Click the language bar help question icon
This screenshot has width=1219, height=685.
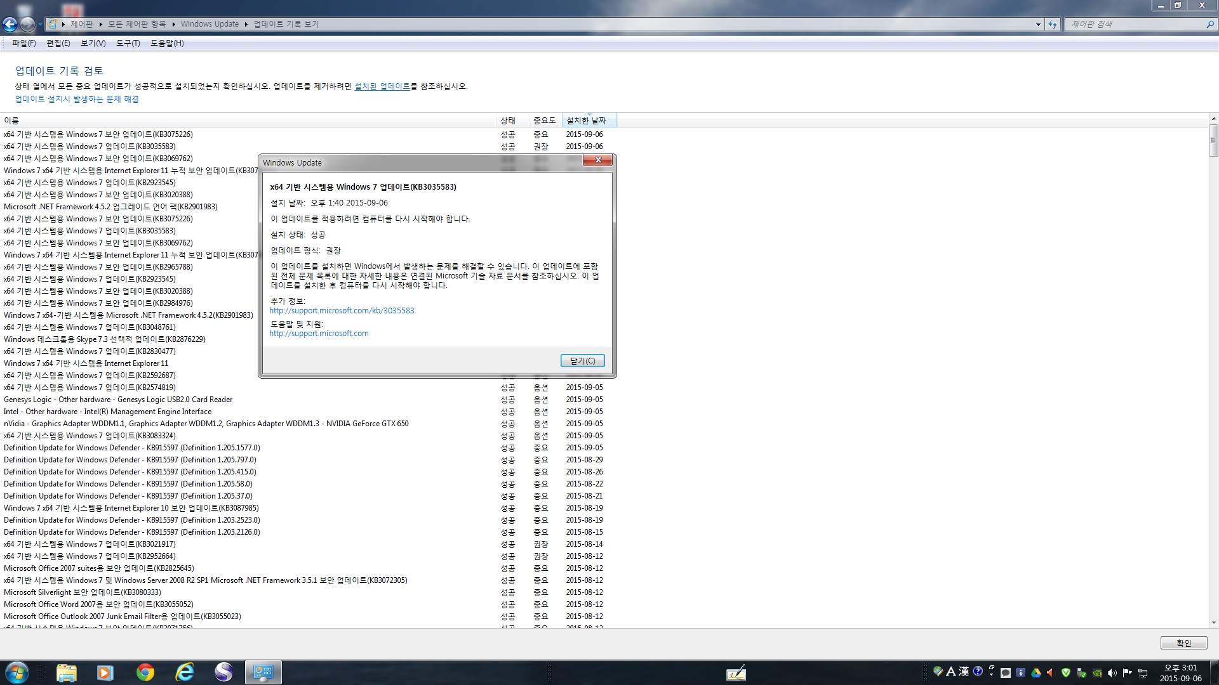[x=978, y=671]
